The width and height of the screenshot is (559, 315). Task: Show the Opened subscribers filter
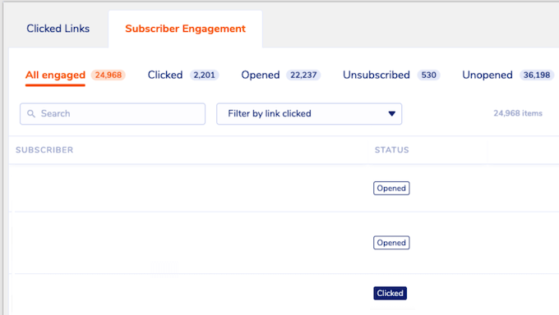(261, 75)
